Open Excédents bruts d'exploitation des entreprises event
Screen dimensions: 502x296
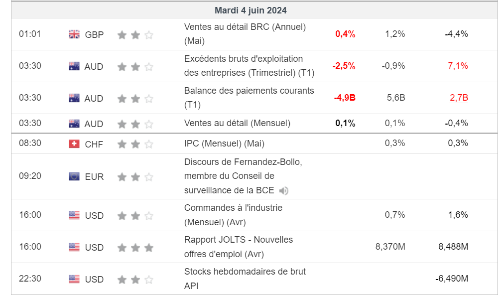pyautogui.click(x=249, y=66)
